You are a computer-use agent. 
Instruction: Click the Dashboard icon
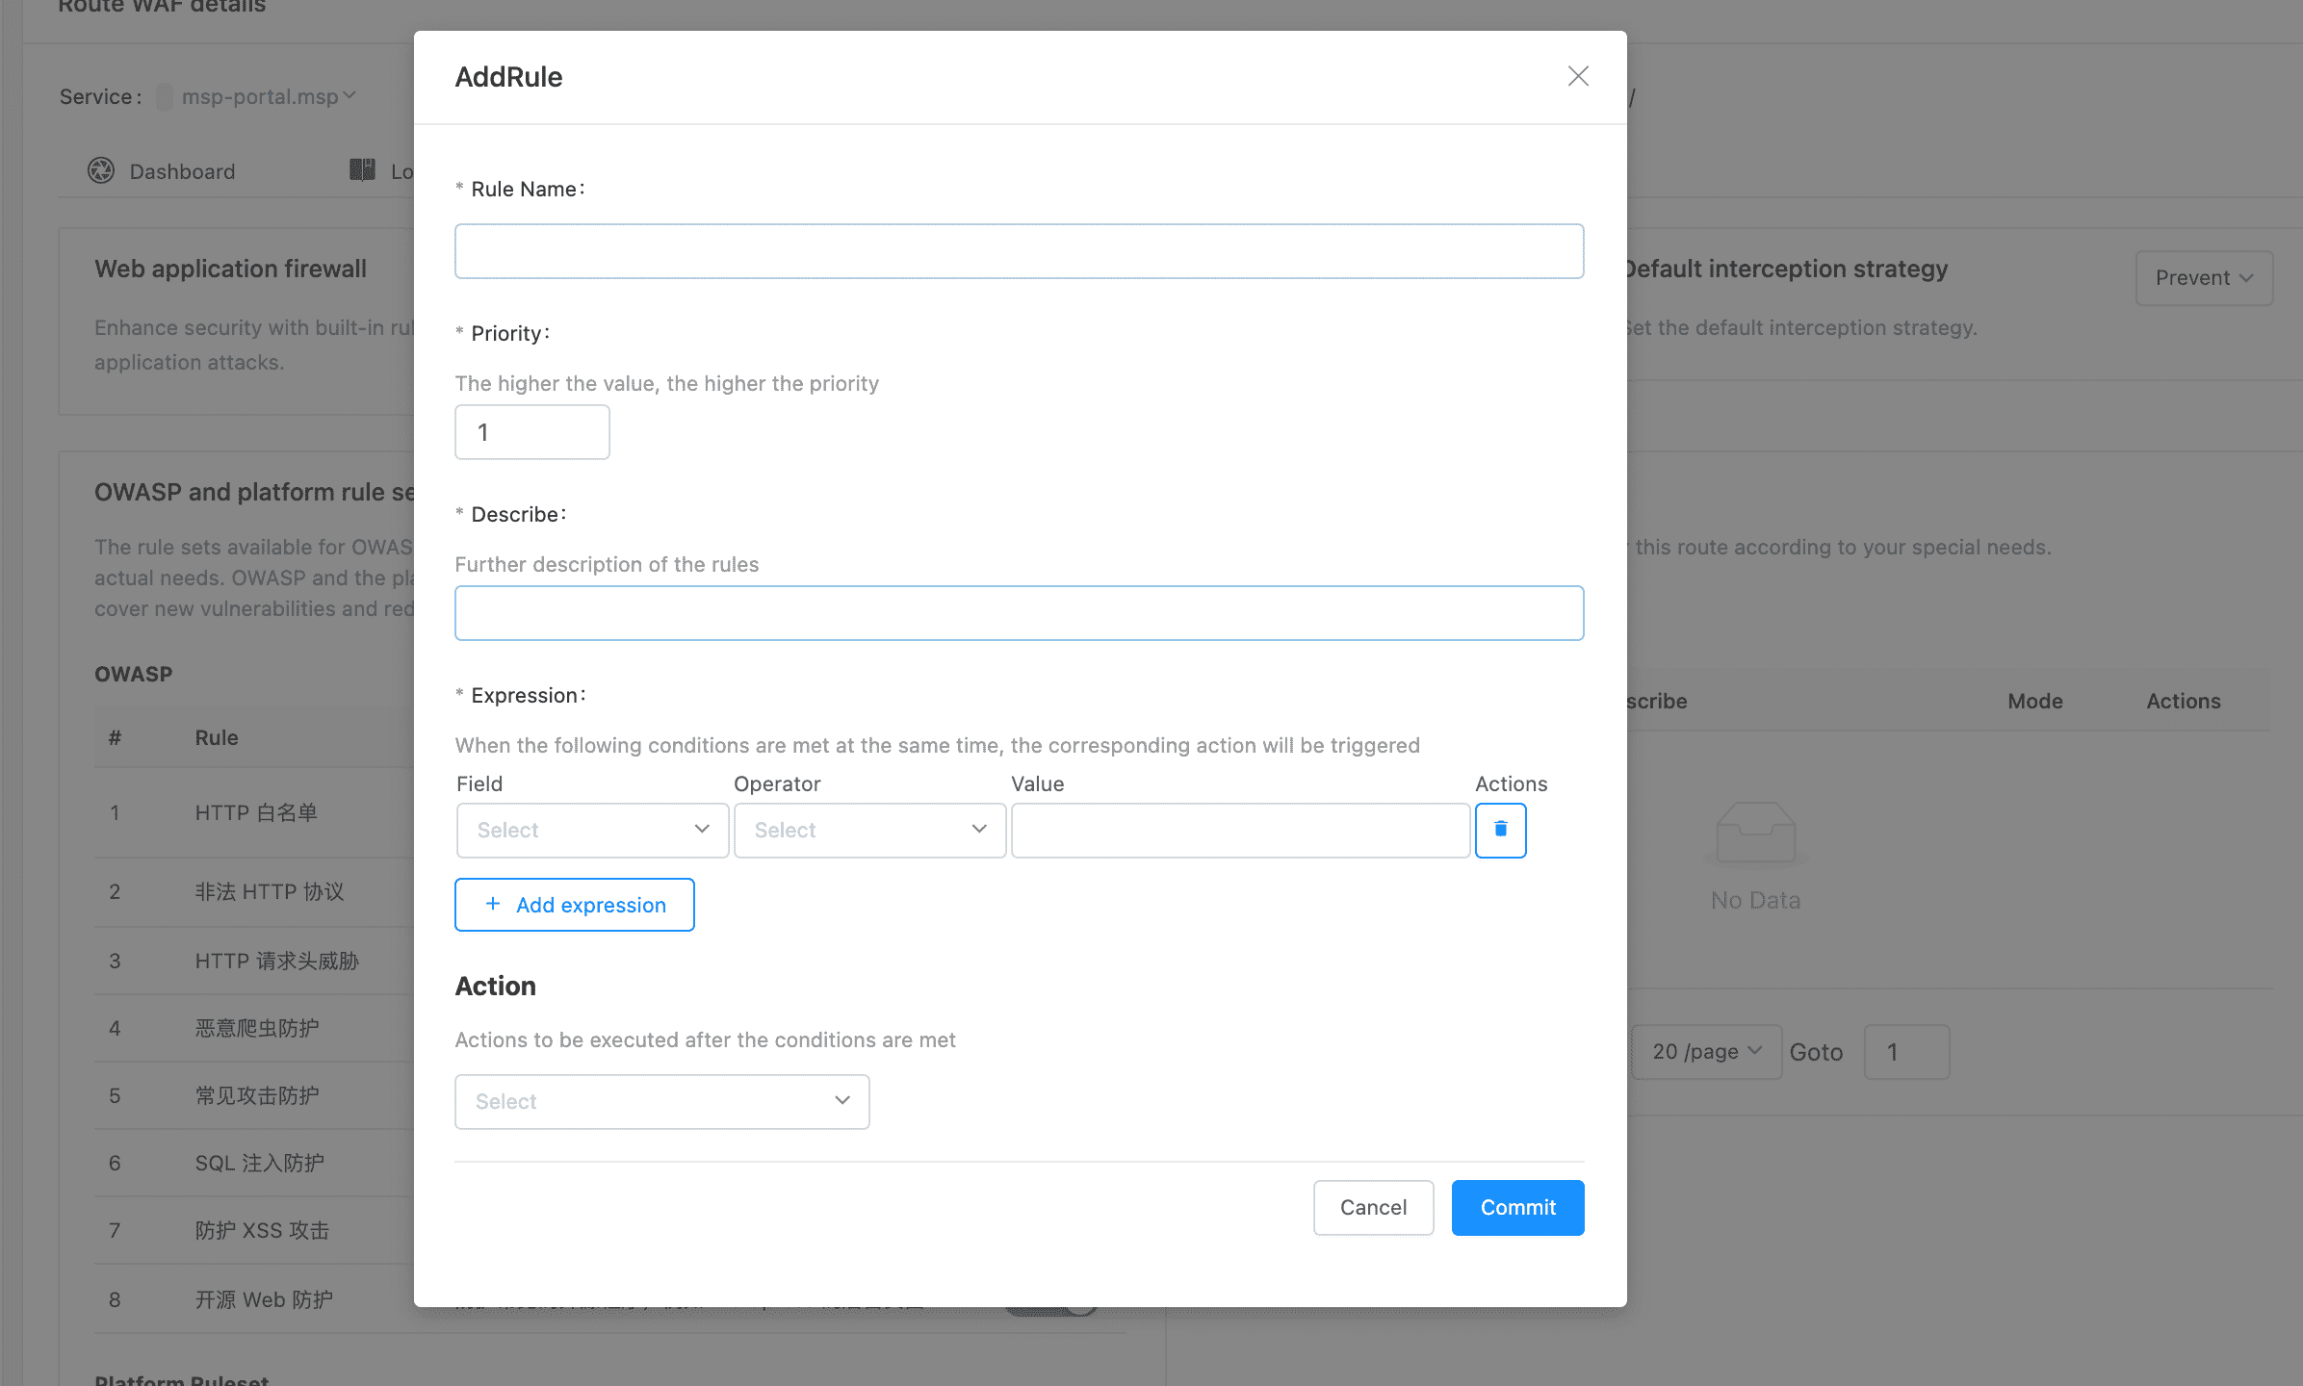(101, 170)
